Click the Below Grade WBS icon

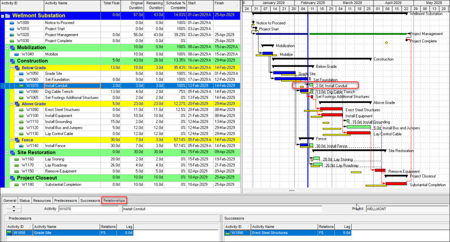[17, 68]
